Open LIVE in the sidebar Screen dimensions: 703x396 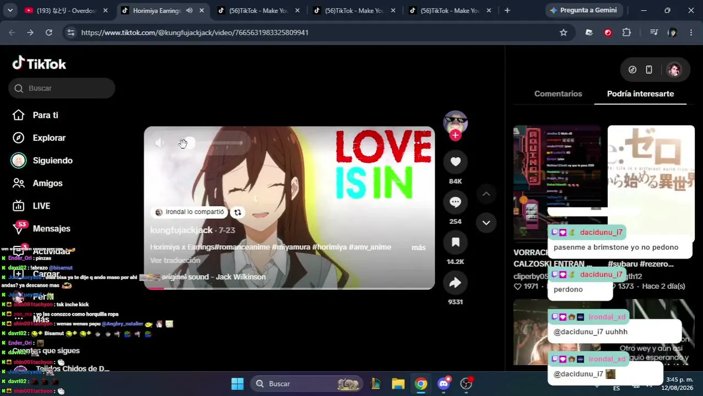click(41, 206)
